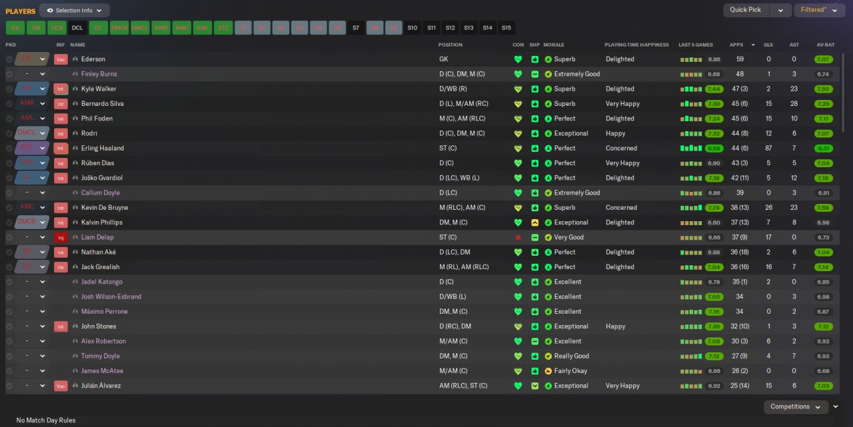853x427 pixels.
Task: Click the 7.74 last-game rating badge for De Bruyne
Action: pos(714,207)
